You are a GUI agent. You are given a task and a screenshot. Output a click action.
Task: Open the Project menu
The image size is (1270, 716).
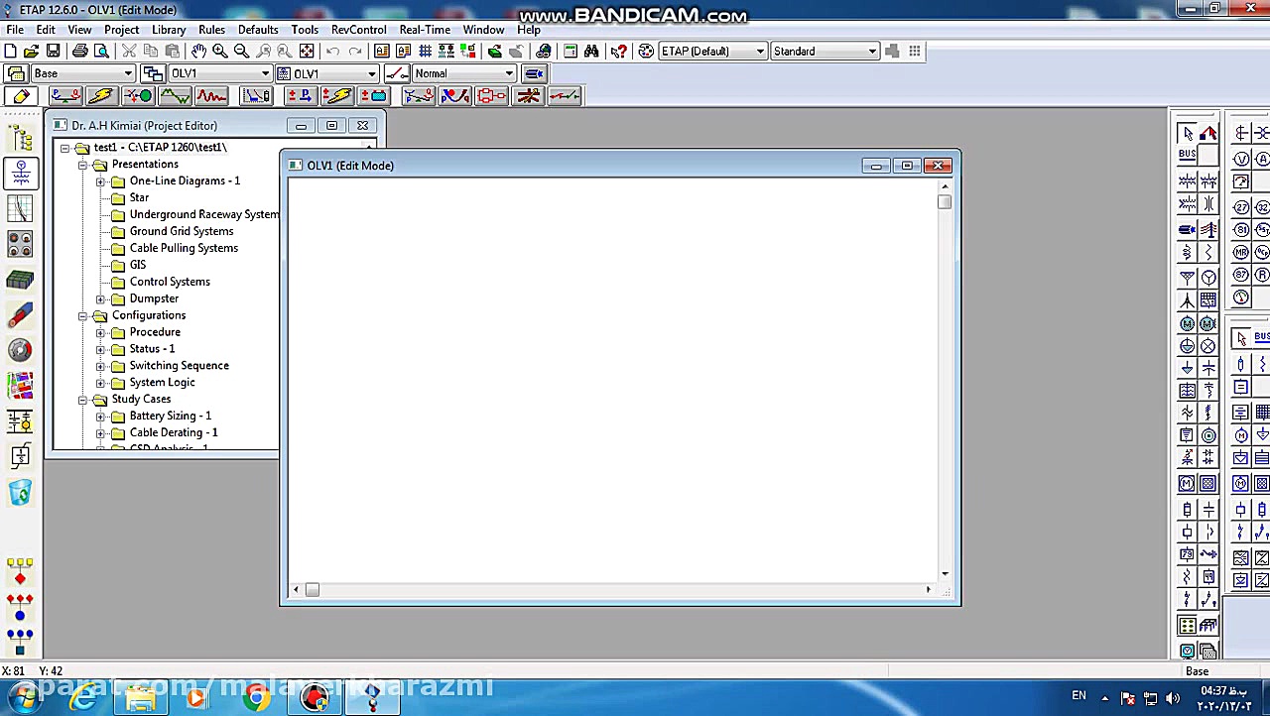(121, 30)
